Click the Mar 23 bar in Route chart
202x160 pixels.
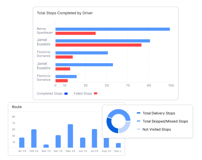tap(46, 146)
